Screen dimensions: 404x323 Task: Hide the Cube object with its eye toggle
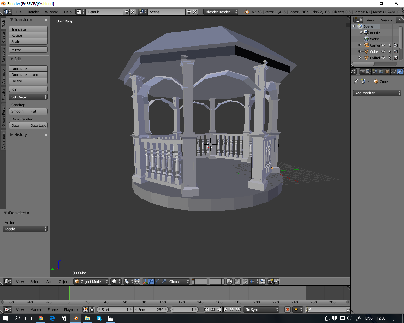click(x=383, y=51)
